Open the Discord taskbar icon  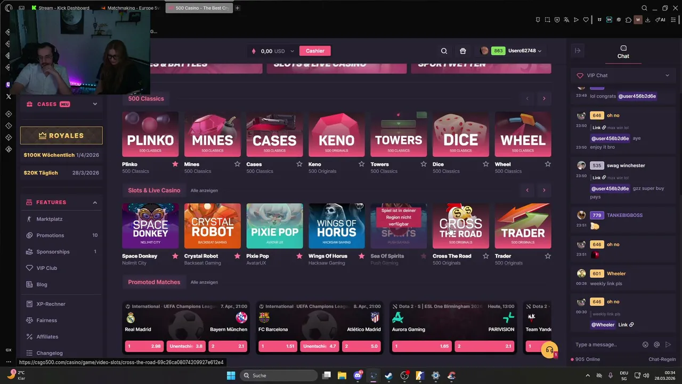coord(358,375)
